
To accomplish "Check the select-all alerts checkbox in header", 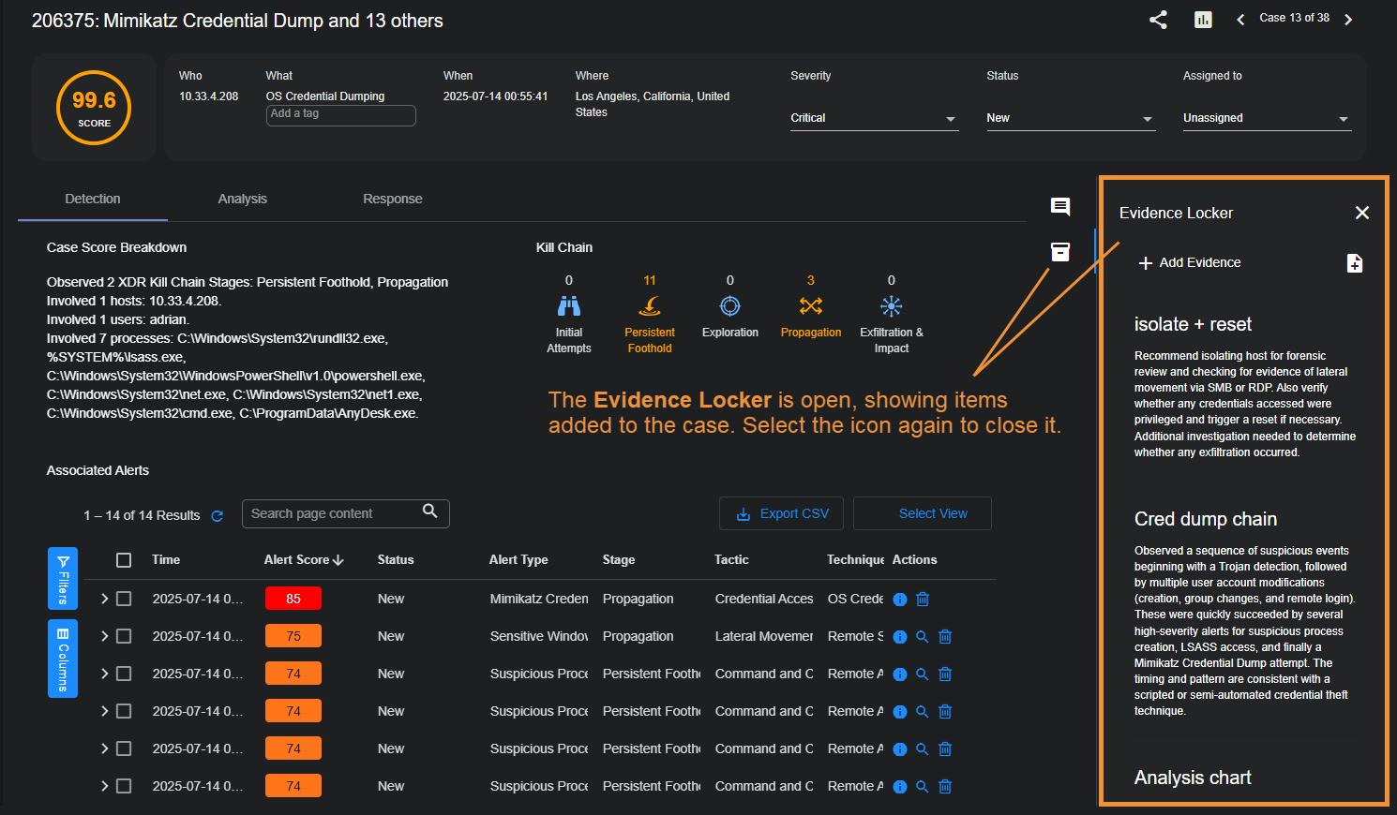I will [124, 560].
